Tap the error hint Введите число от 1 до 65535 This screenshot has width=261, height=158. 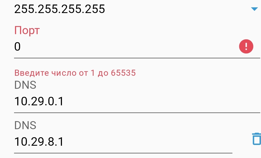(75, 73)
